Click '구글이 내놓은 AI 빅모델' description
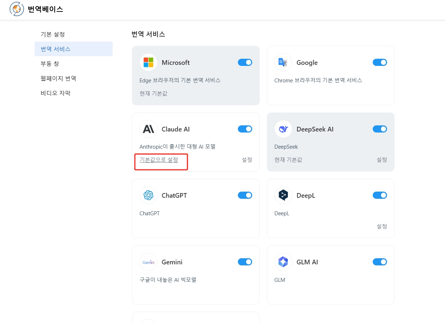This screenshot has height=322, width=445. pos(168,280)
